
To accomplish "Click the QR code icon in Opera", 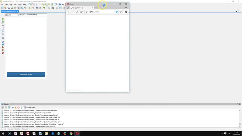I will click(126, 12).
